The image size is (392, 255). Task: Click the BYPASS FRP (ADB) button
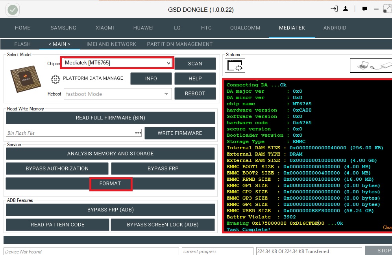pos(111,210)
